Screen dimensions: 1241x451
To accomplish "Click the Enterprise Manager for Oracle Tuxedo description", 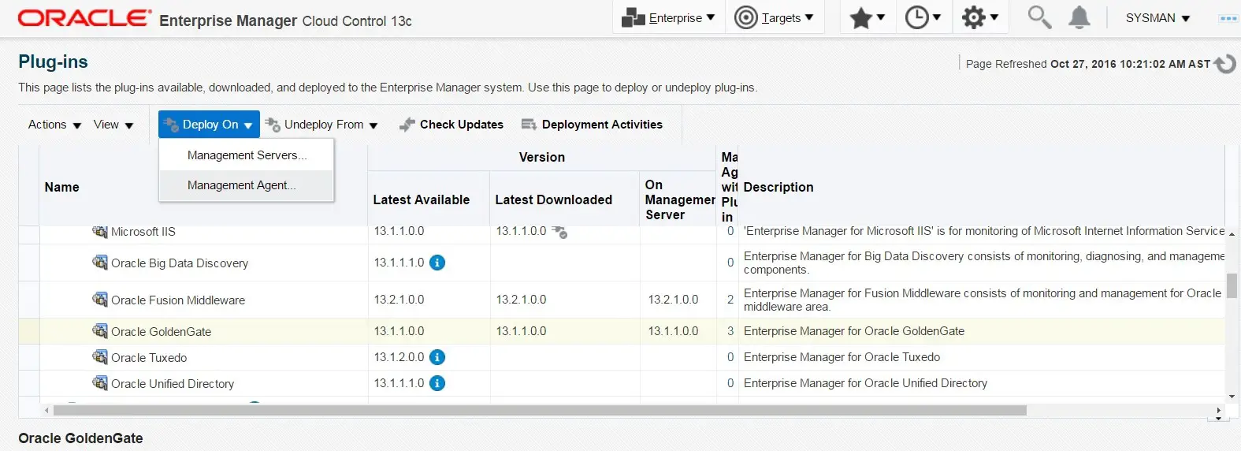I will (x=842, y=357).
